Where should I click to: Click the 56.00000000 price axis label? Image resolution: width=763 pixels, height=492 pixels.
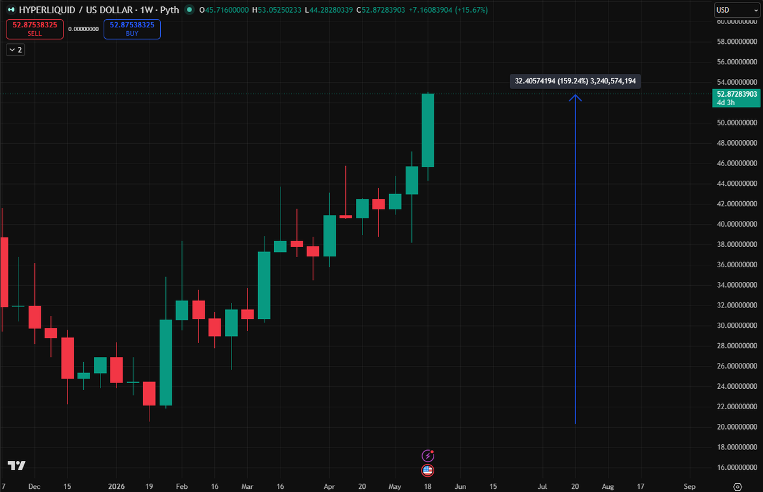tap(738, 62)
